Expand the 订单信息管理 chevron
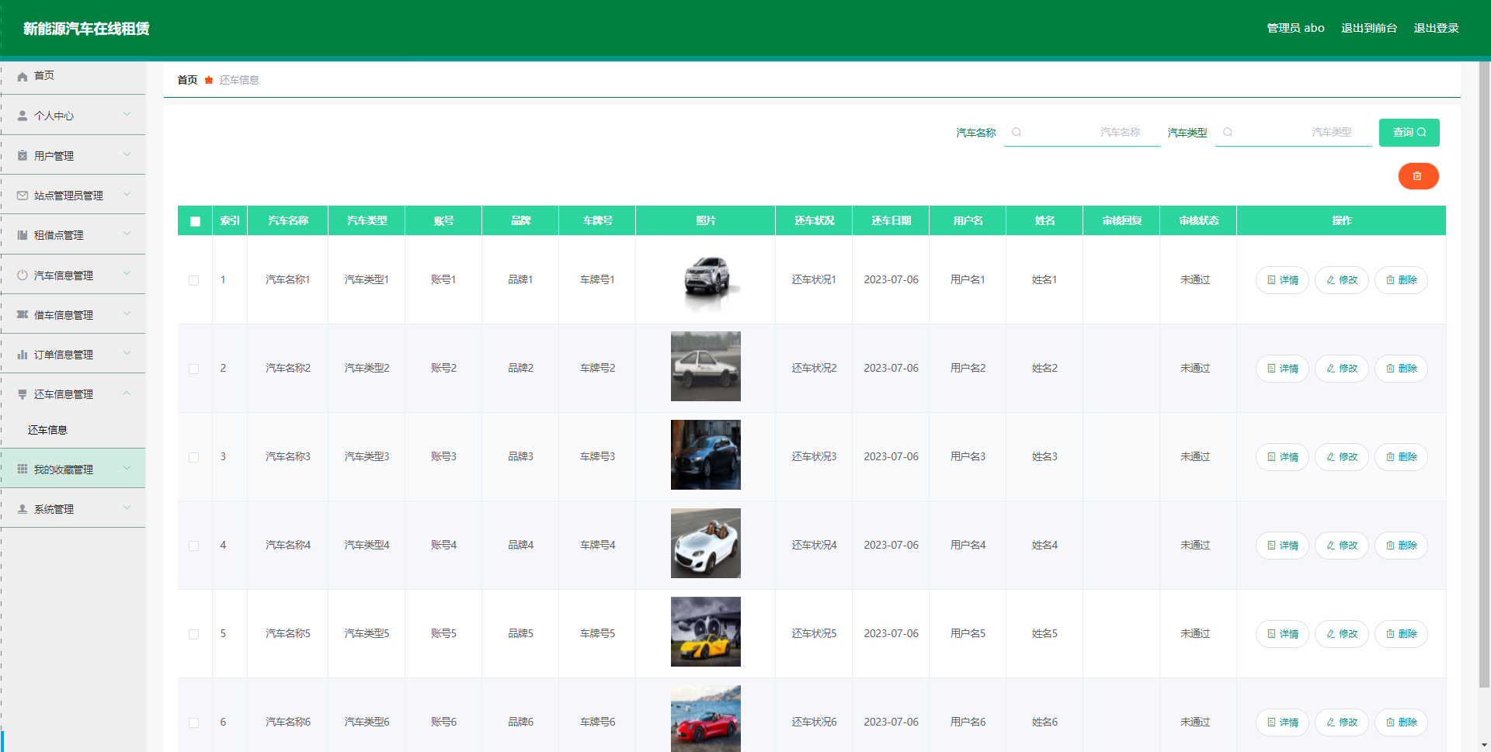The width and height of the screenshot is (1491, 752). click(127, 354)
